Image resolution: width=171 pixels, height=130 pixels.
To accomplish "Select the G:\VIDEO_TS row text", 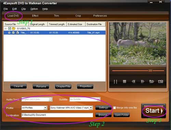I will [x=24, y=29].
